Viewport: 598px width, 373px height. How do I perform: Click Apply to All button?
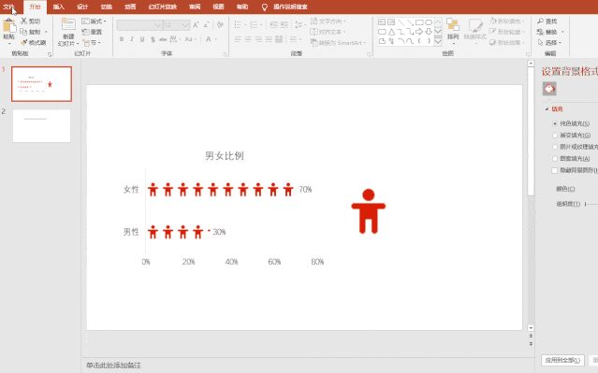(563, 360)
